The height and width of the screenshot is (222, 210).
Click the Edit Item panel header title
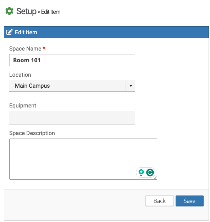click(26, 32)
